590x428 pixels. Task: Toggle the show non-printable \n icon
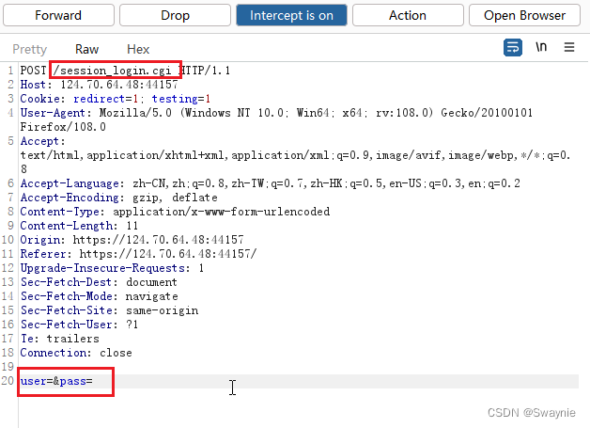tap(541, 47)
